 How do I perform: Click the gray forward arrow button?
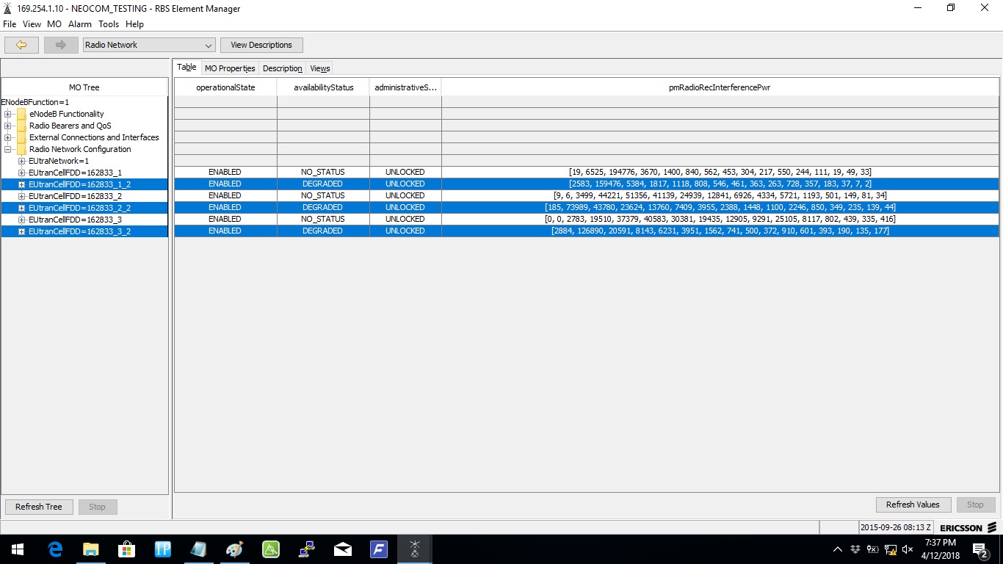[x=61, y=45]
